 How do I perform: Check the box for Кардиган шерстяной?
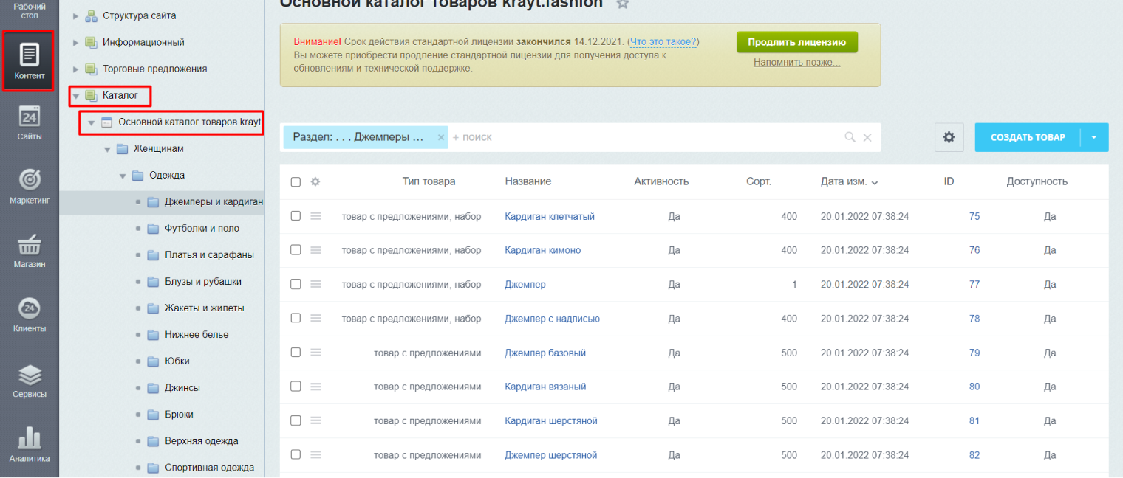(x=296, y=420)
